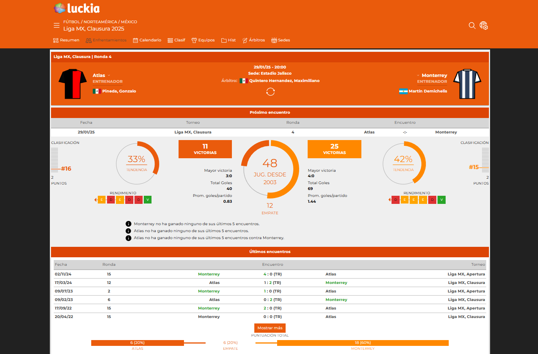Click Monterrey green V form square
Screen dimensions: 538x354
442,200
